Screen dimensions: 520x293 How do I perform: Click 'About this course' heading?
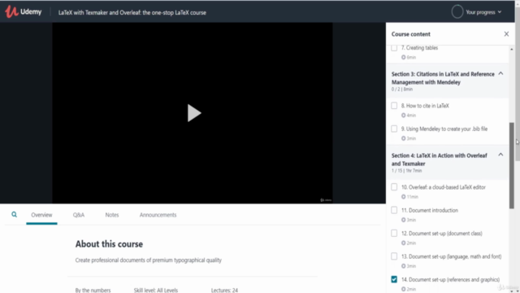[x=109, y=244]
